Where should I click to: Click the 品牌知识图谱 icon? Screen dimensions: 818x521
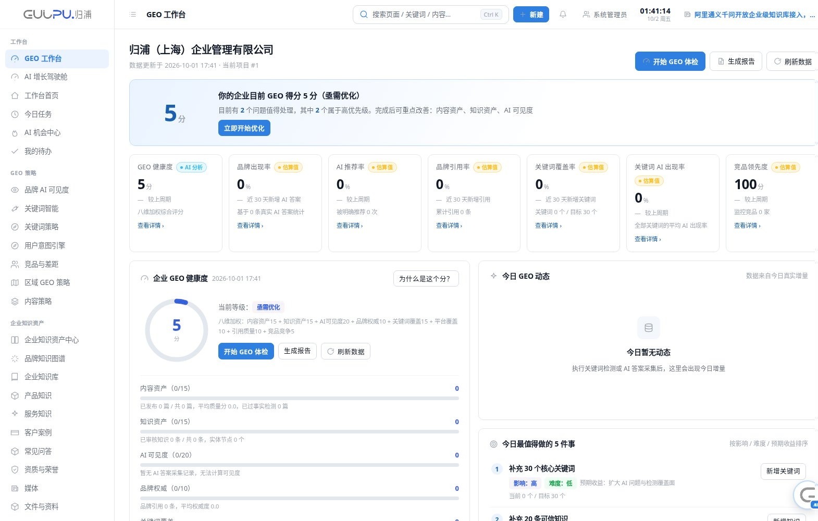tap(15, 358)
